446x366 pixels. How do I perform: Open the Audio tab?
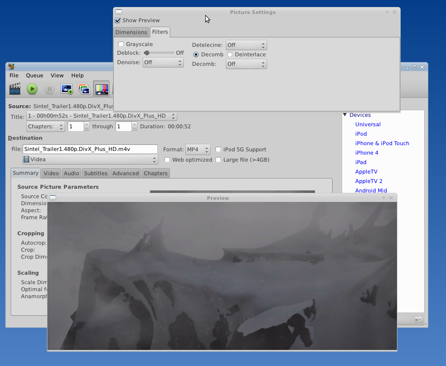pyautogui.click(x=71, y=174)
